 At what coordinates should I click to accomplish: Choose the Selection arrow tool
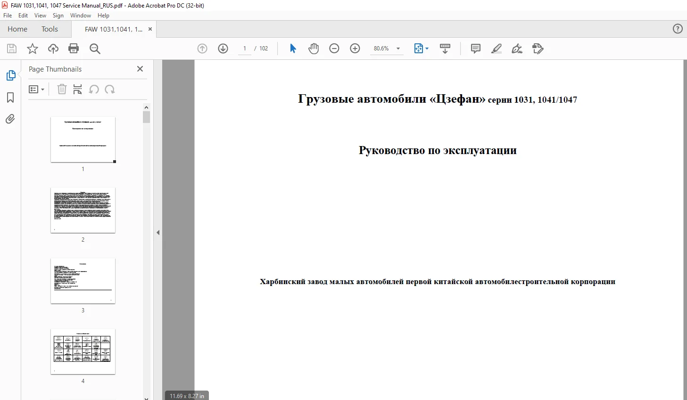coord(293,49)
